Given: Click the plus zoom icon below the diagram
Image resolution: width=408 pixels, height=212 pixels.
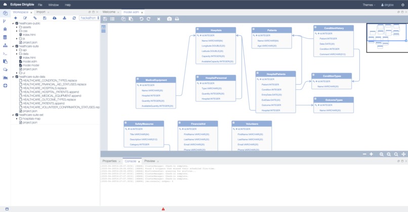Looking at the screenshot, I should coord(372,154).
